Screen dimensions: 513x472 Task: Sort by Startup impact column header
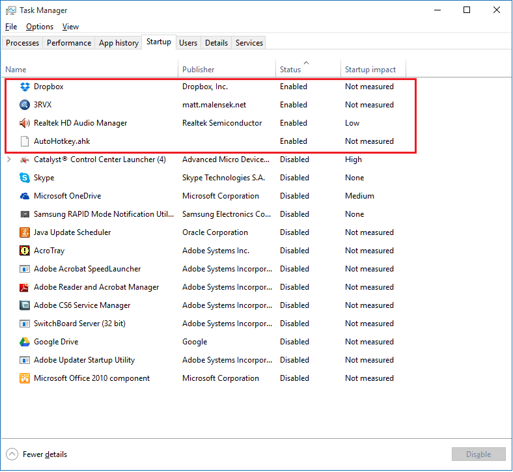tap(370, 70)
